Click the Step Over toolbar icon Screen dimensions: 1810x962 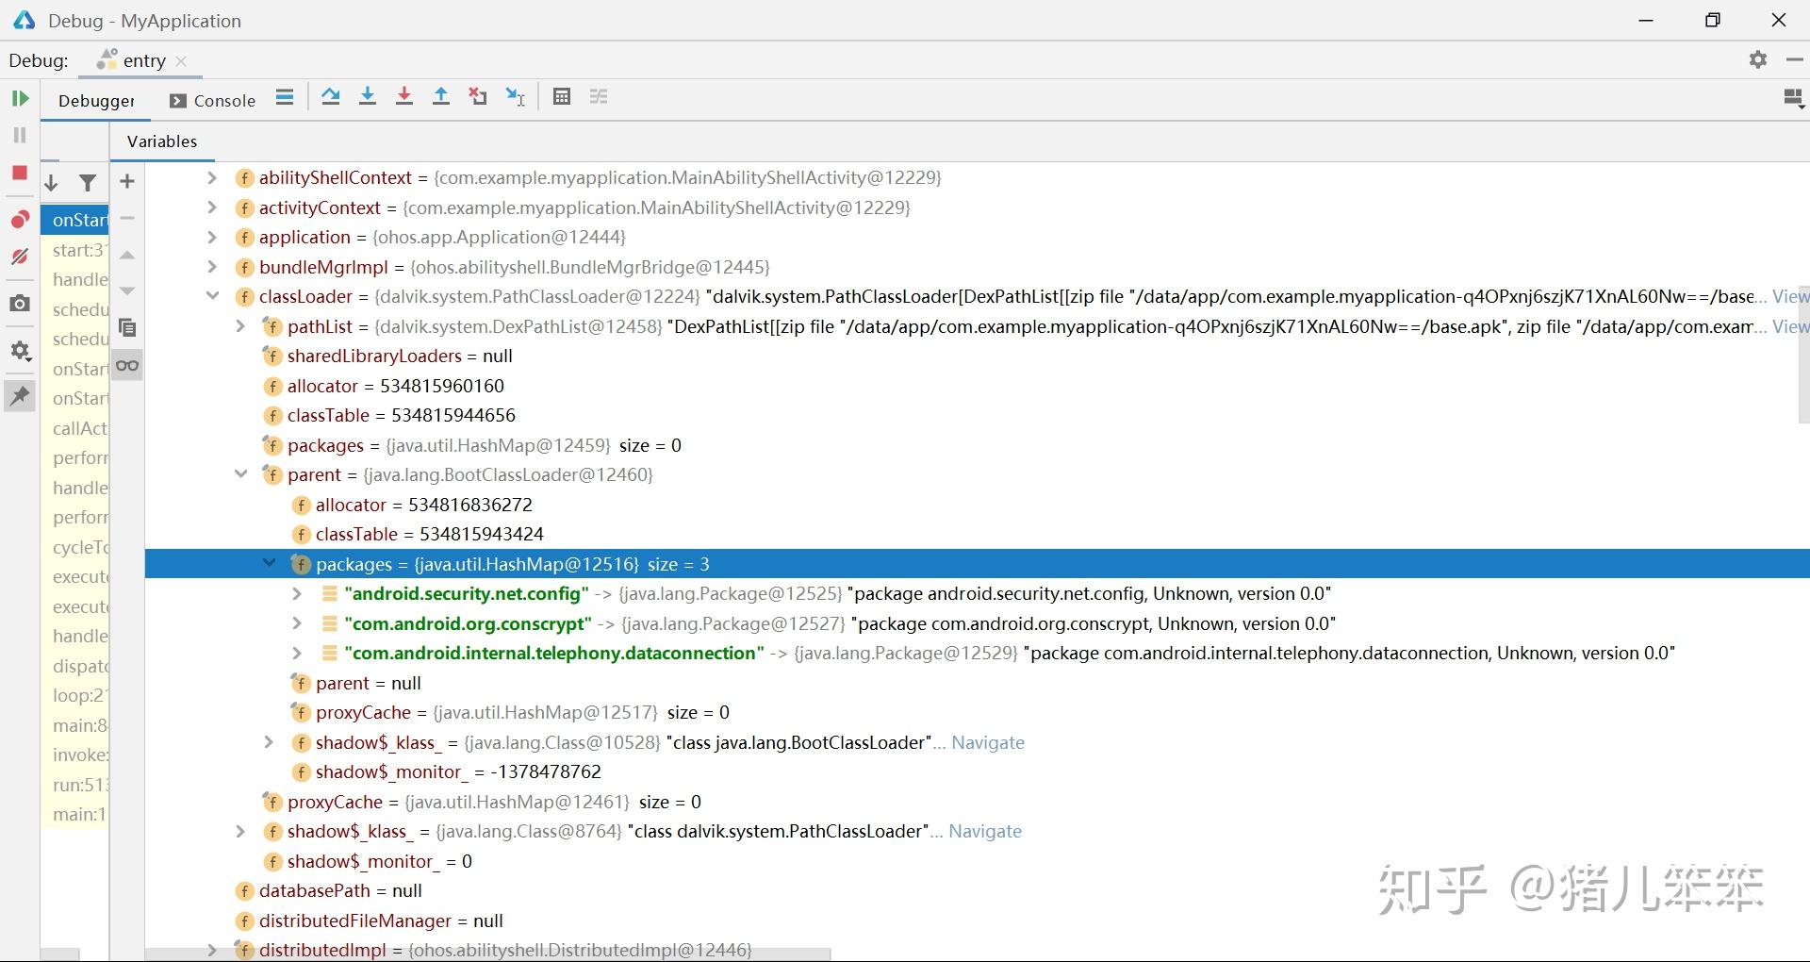tap(330, 97)
